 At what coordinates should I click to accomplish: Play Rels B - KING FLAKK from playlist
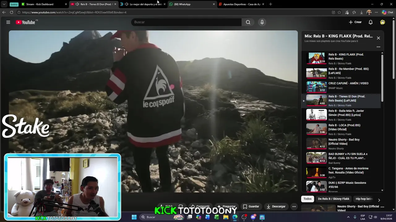coord(341,58)
